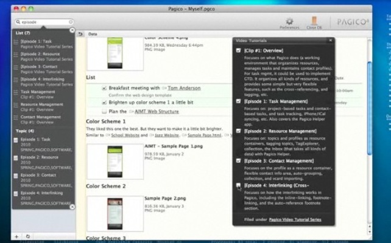
Task: Click the 'Sample Page 2.png' file name
Action: click(x=165, y=198)
